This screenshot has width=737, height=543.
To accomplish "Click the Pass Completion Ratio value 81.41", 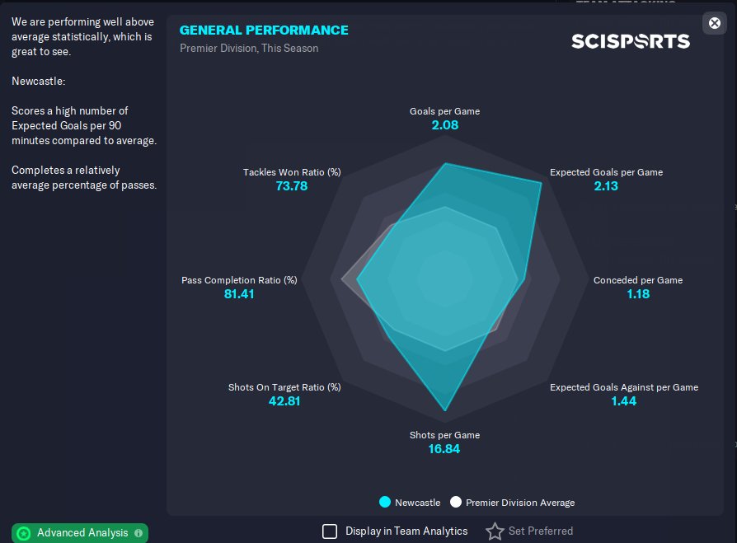I will point(239,294).
